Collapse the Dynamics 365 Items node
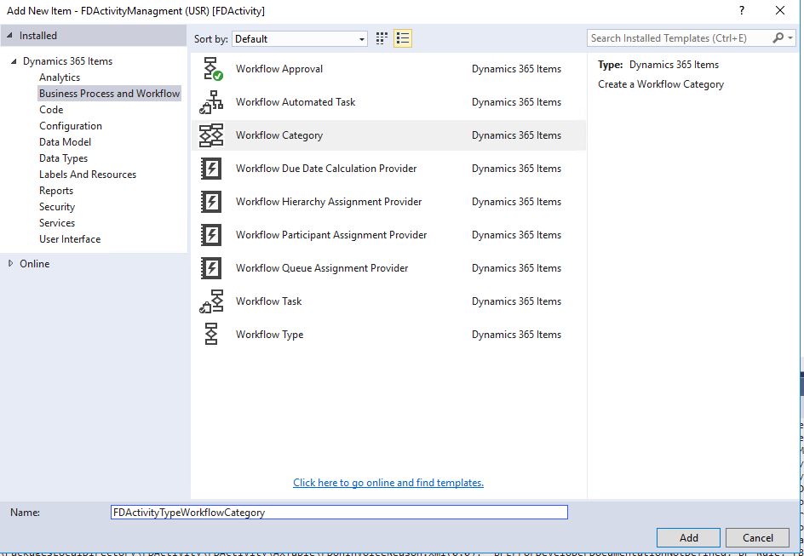 (14, 61)
